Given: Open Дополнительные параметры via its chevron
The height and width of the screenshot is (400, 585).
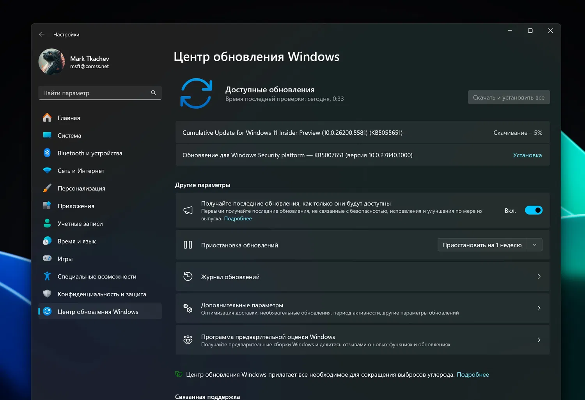Looking at the screenshot, I should tap(539, 308).
